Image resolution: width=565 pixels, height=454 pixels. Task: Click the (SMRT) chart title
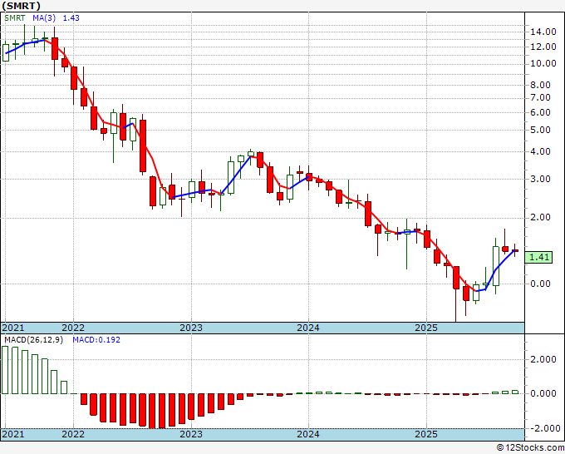[21, 6]
